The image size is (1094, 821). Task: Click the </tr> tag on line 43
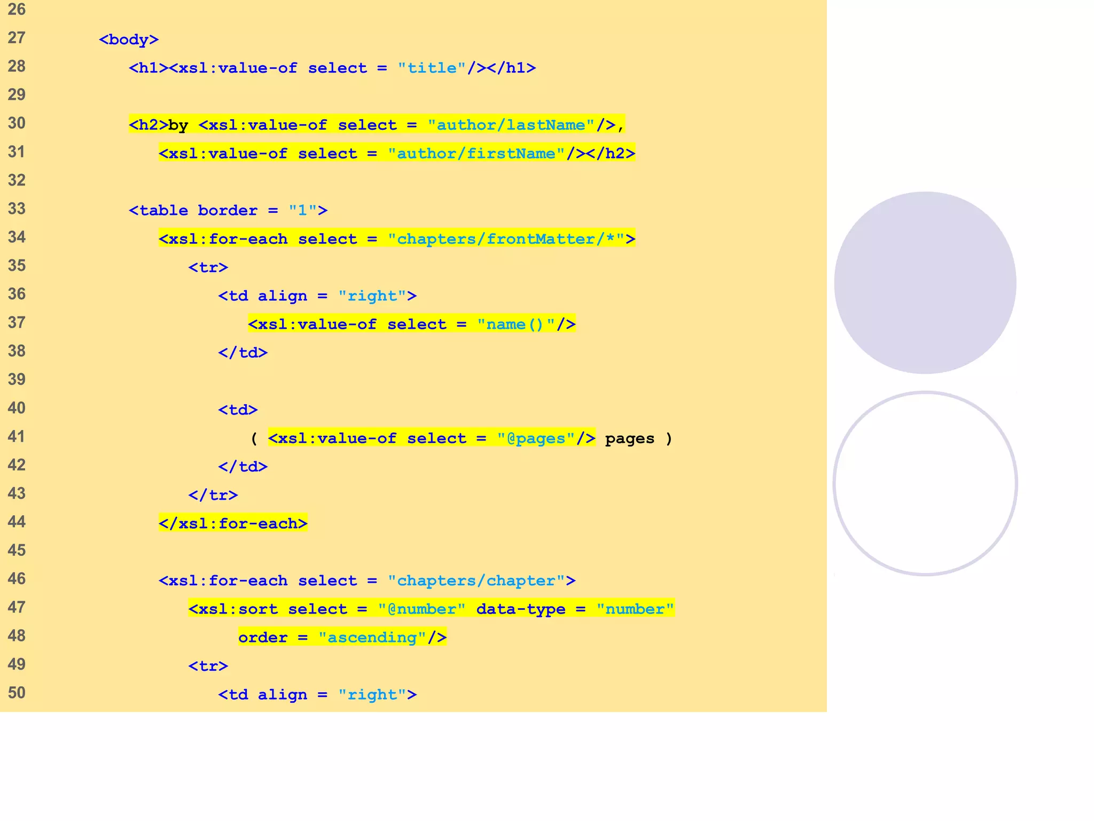click(x=213, y=495)
